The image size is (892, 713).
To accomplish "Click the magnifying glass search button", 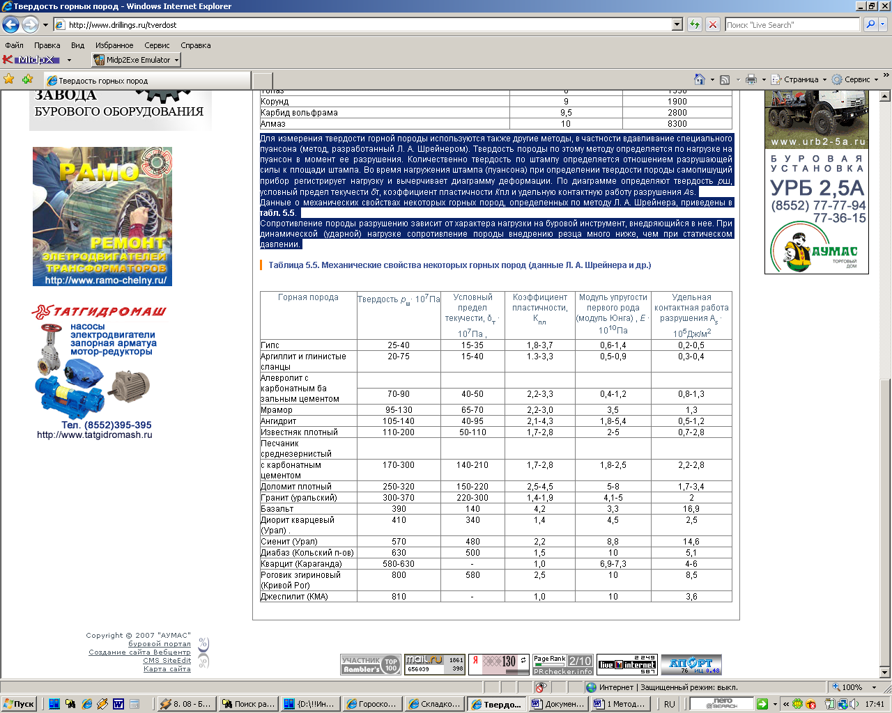I will 870,24.
